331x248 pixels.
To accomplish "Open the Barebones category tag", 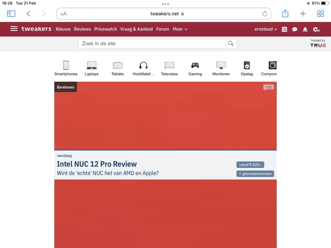I will (x=66, y=87).
